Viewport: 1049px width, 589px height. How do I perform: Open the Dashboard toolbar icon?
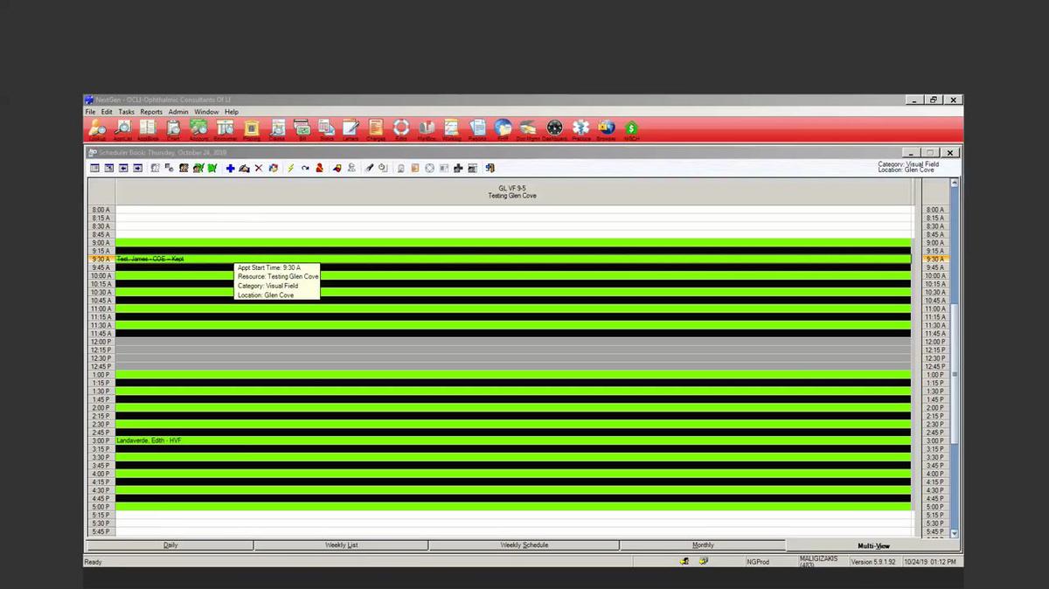(554, 128)
